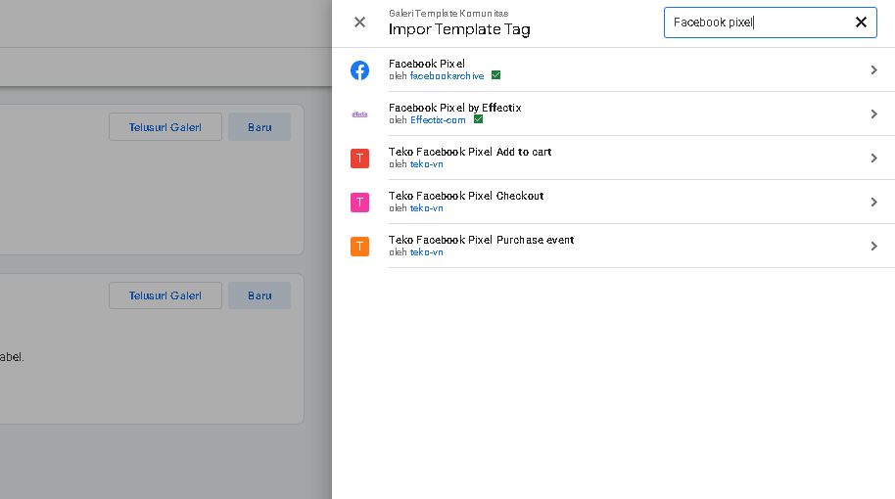Expand Teko Checkout chevron
This screenshot has height=499, width=895.
click(873, 202)
